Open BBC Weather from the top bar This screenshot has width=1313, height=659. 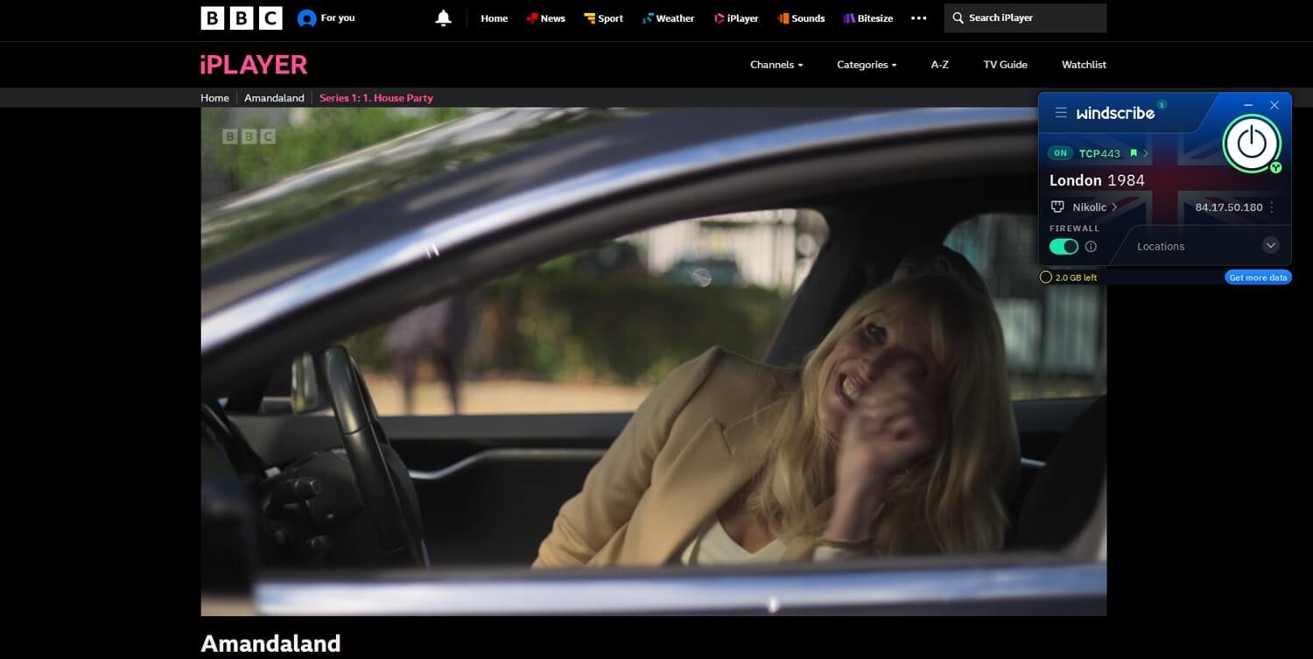[668, 18]
